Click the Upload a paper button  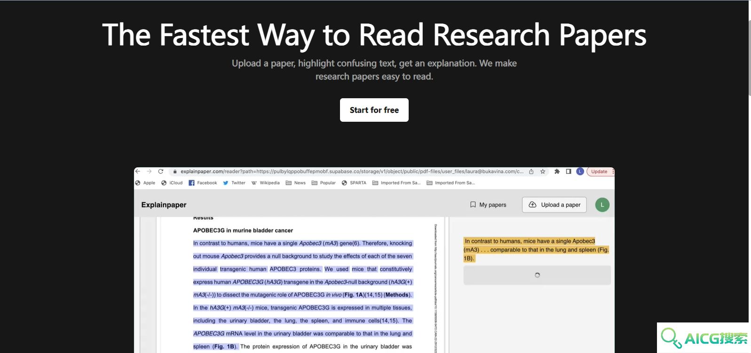[554, 205]
